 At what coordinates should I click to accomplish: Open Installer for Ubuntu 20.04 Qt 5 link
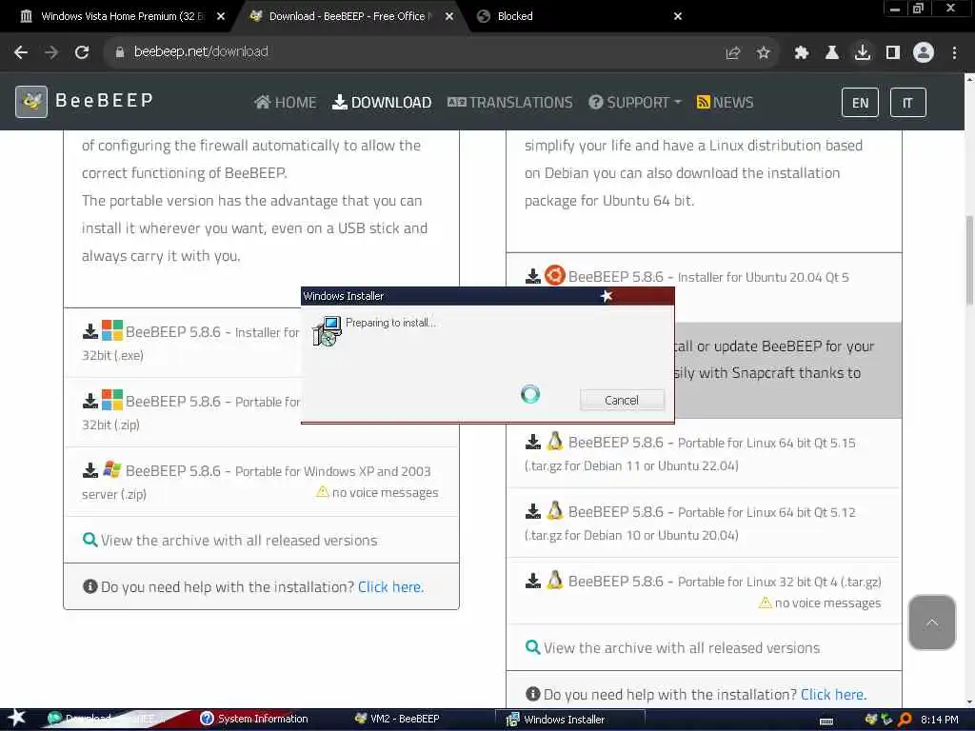coord(708,277)
